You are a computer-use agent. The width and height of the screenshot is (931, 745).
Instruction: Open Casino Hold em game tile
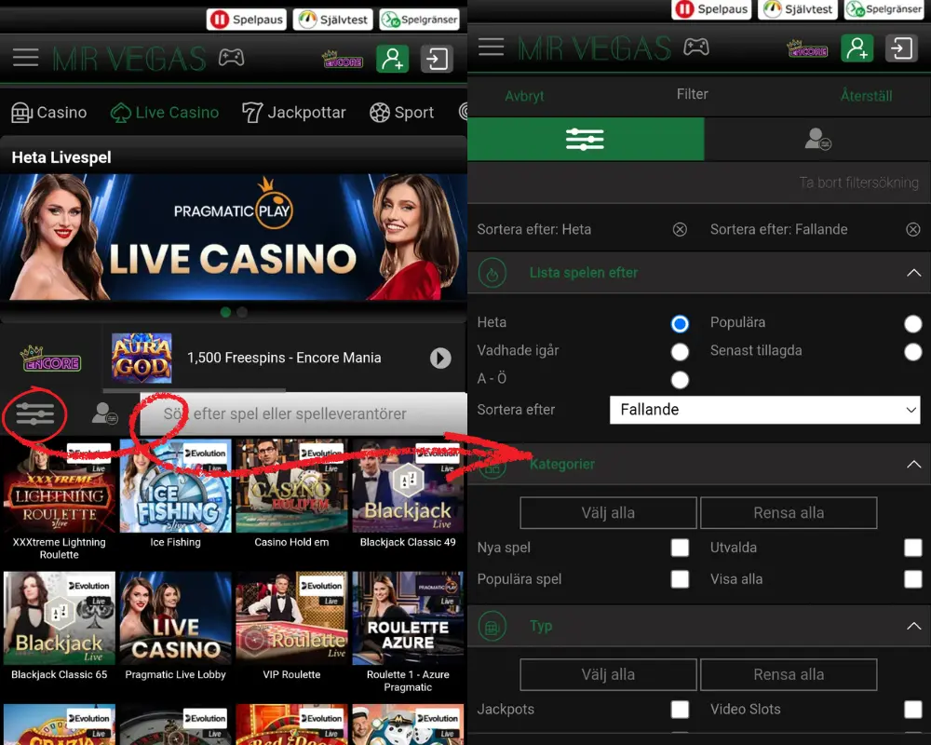click(291, 494)
